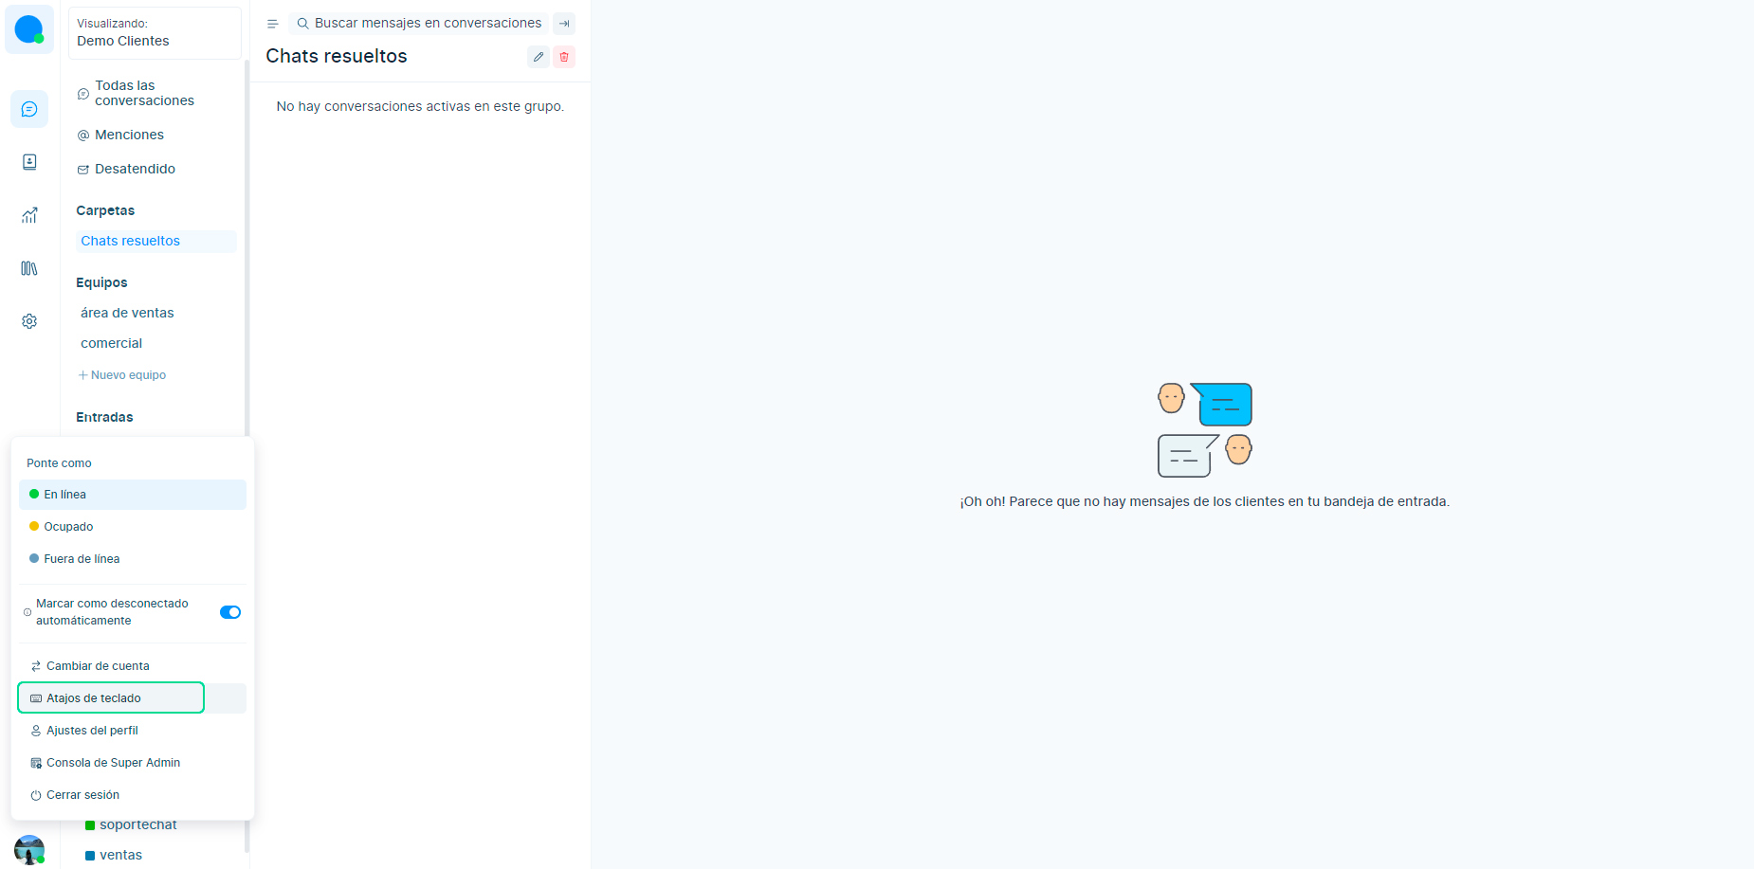
Task: Collapse the conversation list panel arrow
Action: (x=564, y=24)
